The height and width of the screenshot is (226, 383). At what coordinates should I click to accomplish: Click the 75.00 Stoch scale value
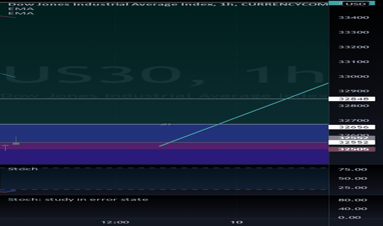pos(353,169)
